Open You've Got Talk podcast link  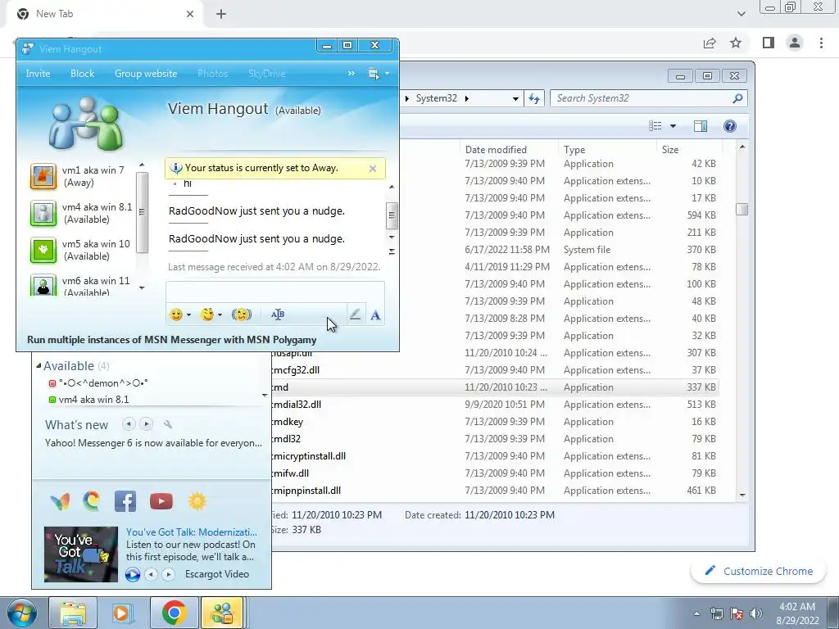192,532
